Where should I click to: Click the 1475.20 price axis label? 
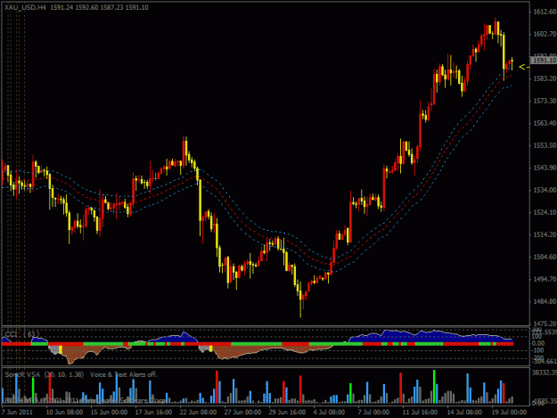(545, 324)
